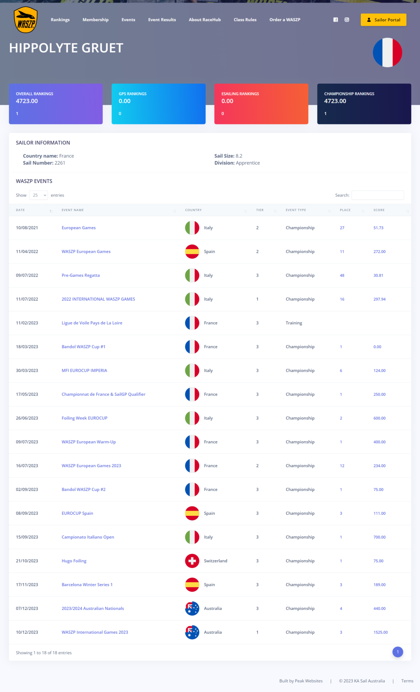Click the large France flag in header
This screenshot has width=420, height=692.
tap(388, 53)
